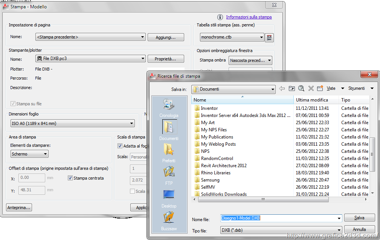The width and height of the screenshot is (380, 240).
Task: Click the Search the Web icon
Action: pos(301,89)
